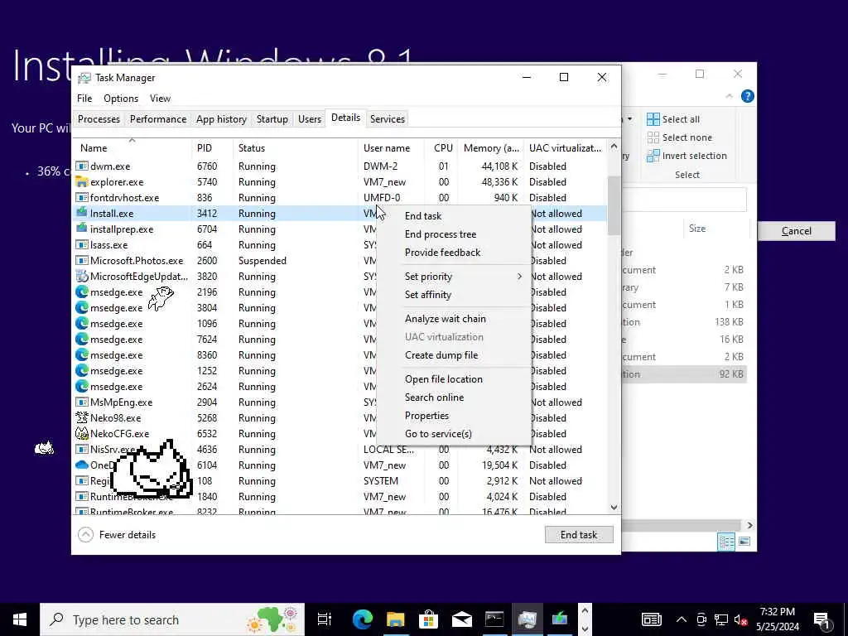Click the Edge icon for msedge.exe PID 7624
This screenshot has width=848, height=636.
tap(82, 339)
